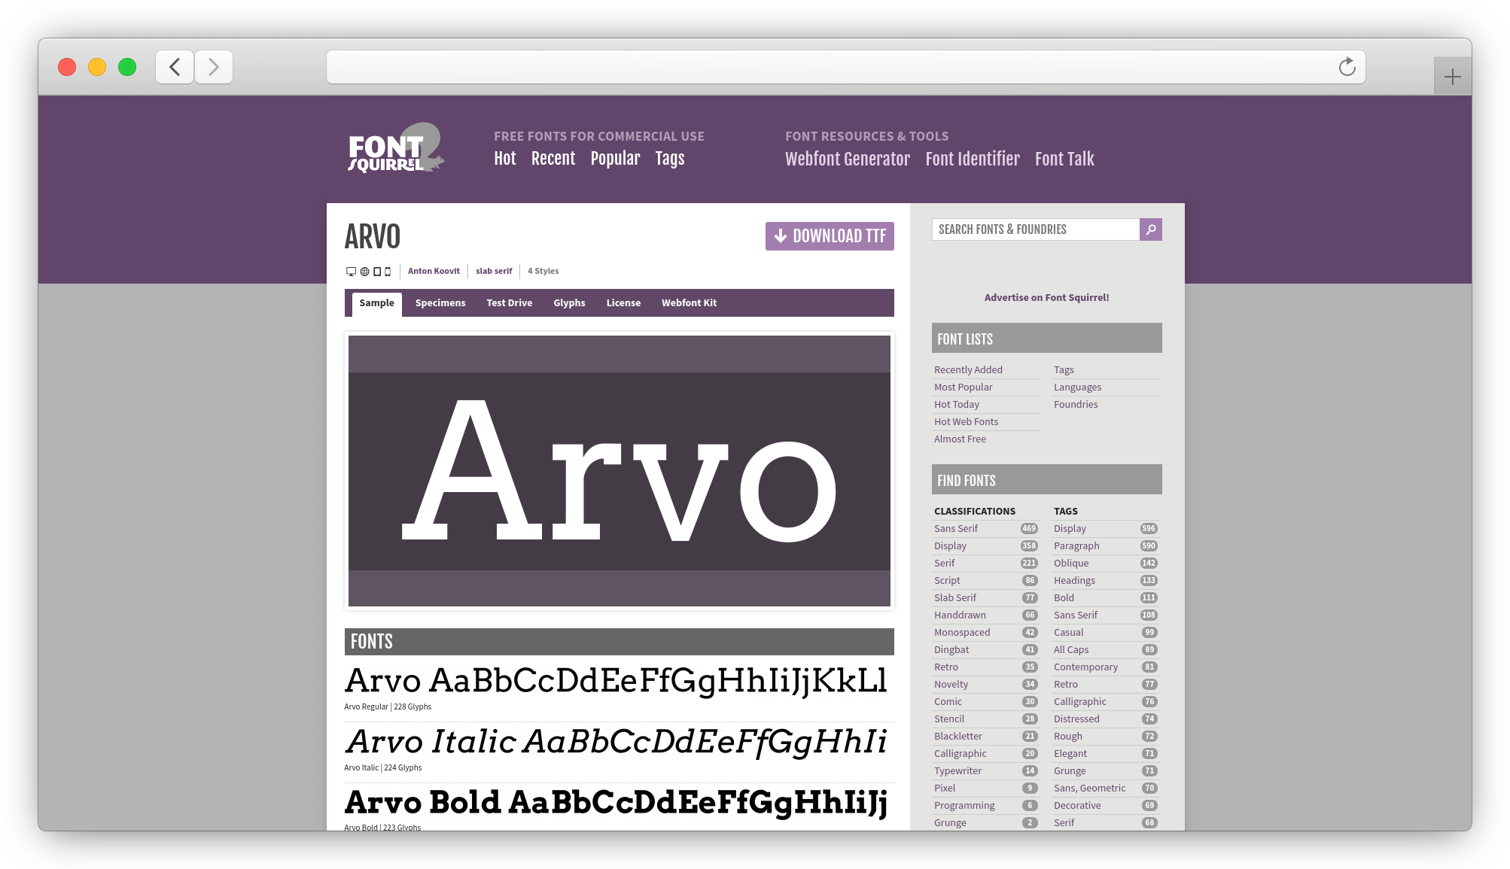
Task: Switch to the Specimens tab
Action: pos(440,303)
